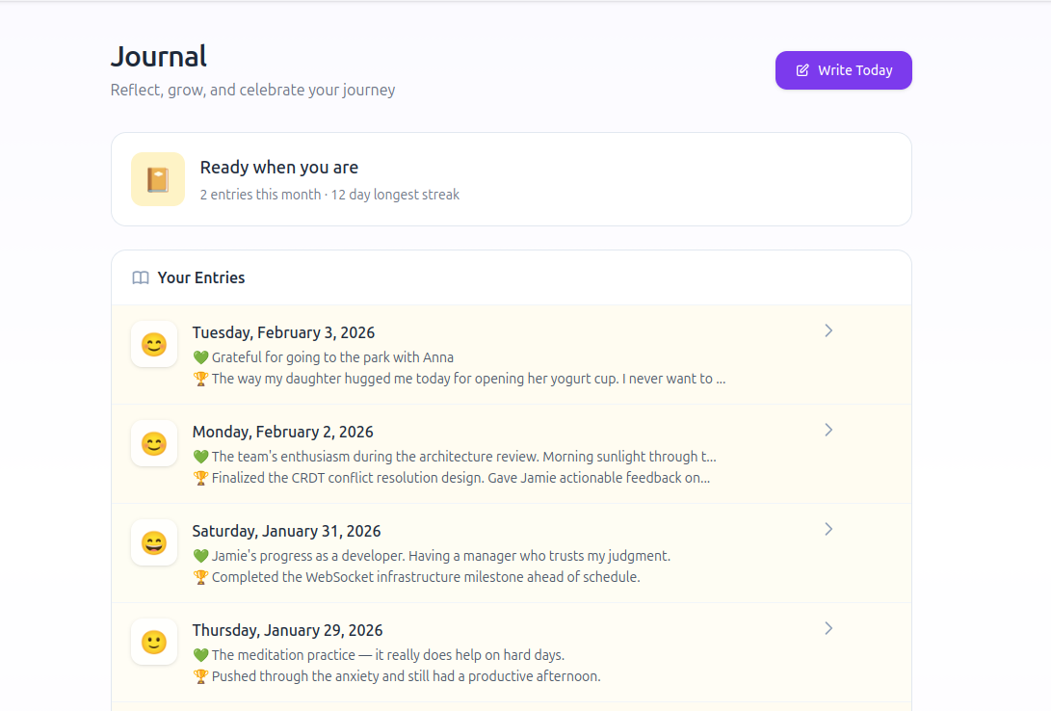Click the mood emoji for February 2

(154, 443)
